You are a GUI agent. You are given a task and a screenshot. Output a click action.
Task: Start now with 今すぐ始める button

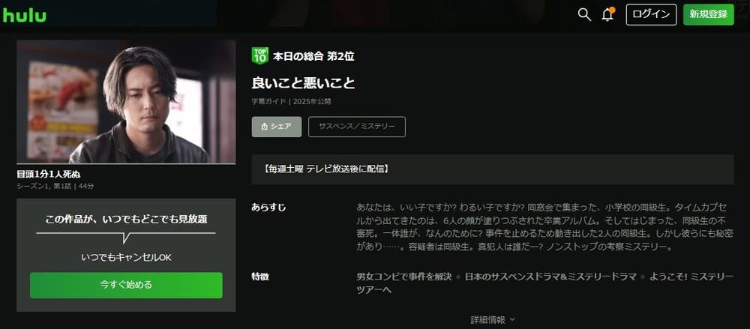coord(126,285)
